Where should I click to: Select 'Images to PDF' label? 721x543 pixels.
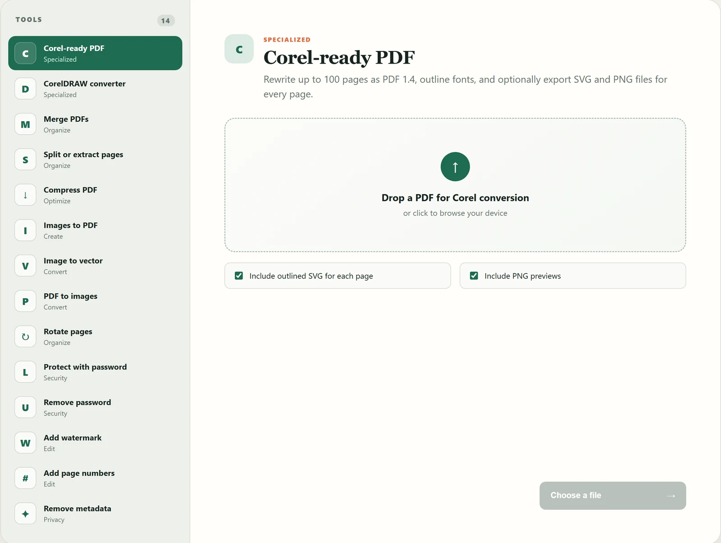[x=70, y=225]
